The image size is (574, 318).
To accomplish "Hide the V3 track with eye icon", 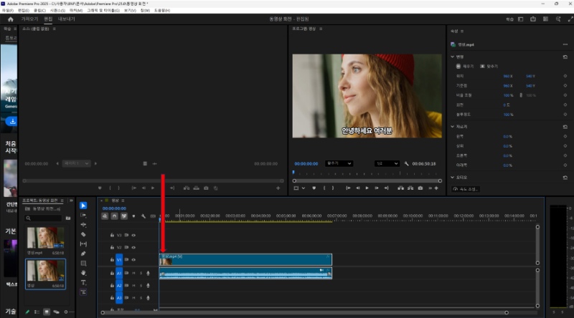I will click(x=133, y=235).
